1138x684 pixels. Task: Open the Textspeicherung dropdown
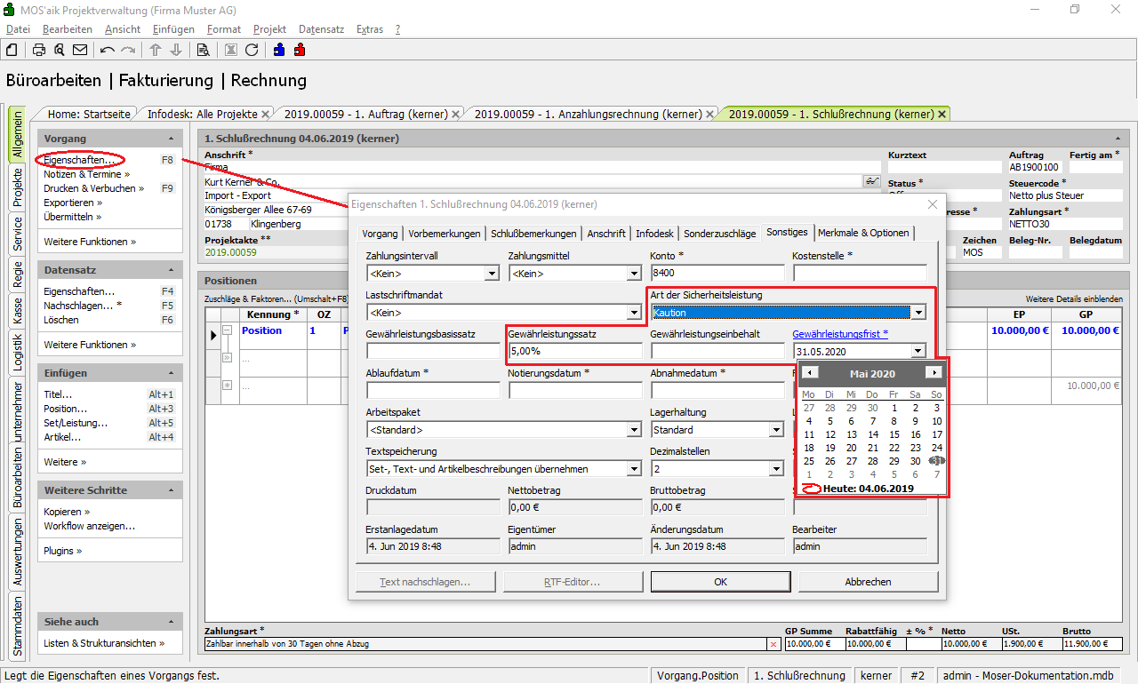[634, 469]
